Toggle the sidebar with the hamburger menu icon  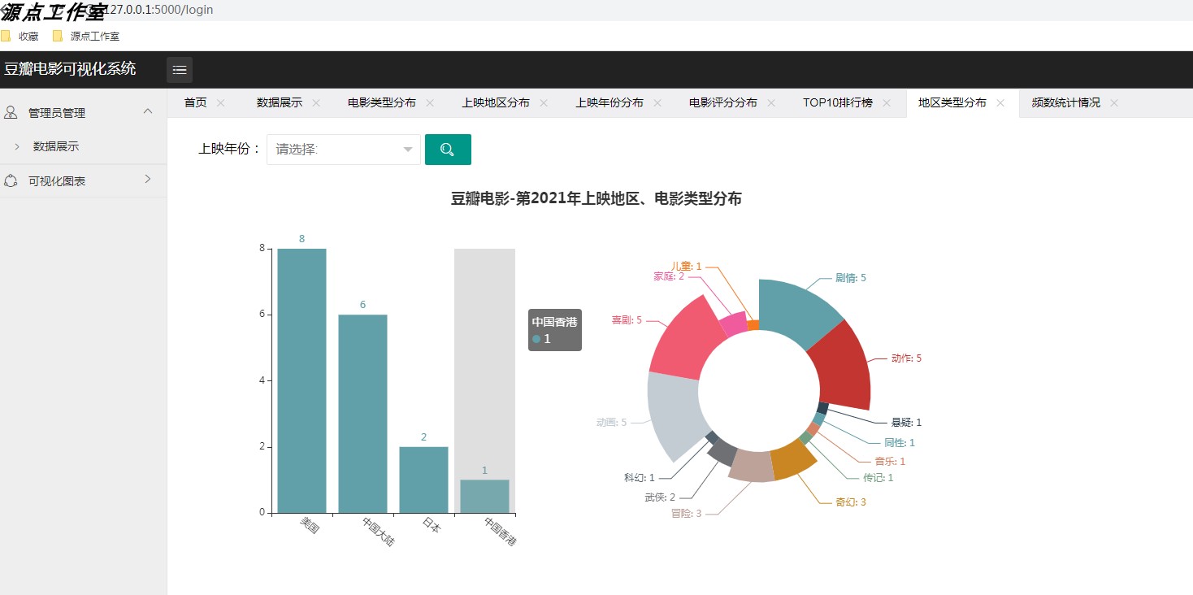[180, 70]
